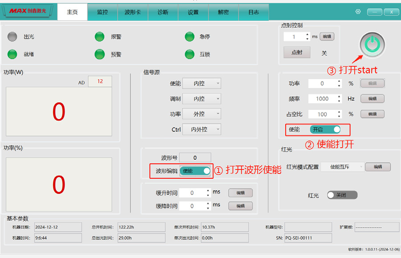Click the 急停 green indicator light

(x=189, y=37)
